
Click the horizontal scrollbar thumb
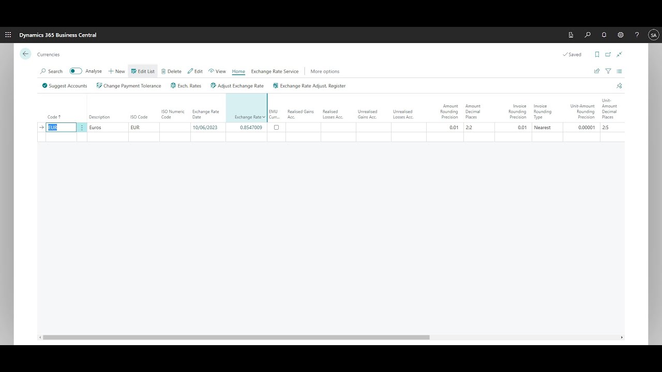pos(236,337)
